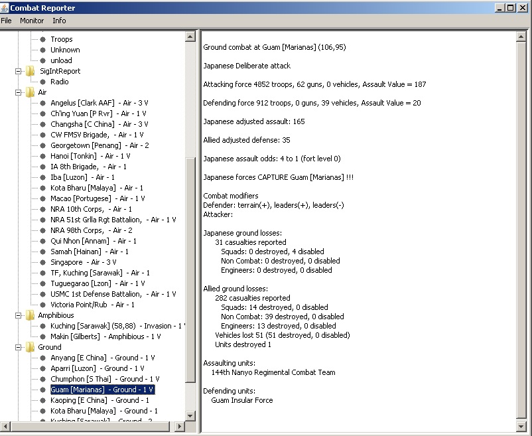Image resolution: width=532 pixels, height=436 pixels.
Task: Click the text 'Guam Insular Force'
Action: click(x=242, y=400)
